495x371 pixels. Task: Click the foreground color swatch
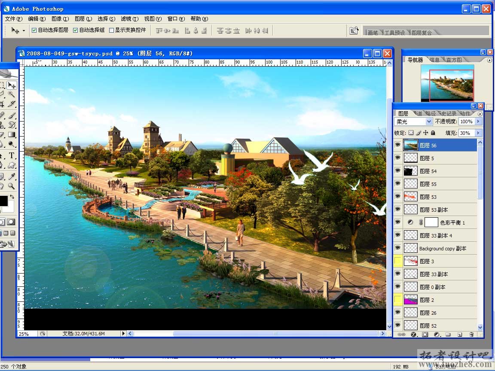3,201
